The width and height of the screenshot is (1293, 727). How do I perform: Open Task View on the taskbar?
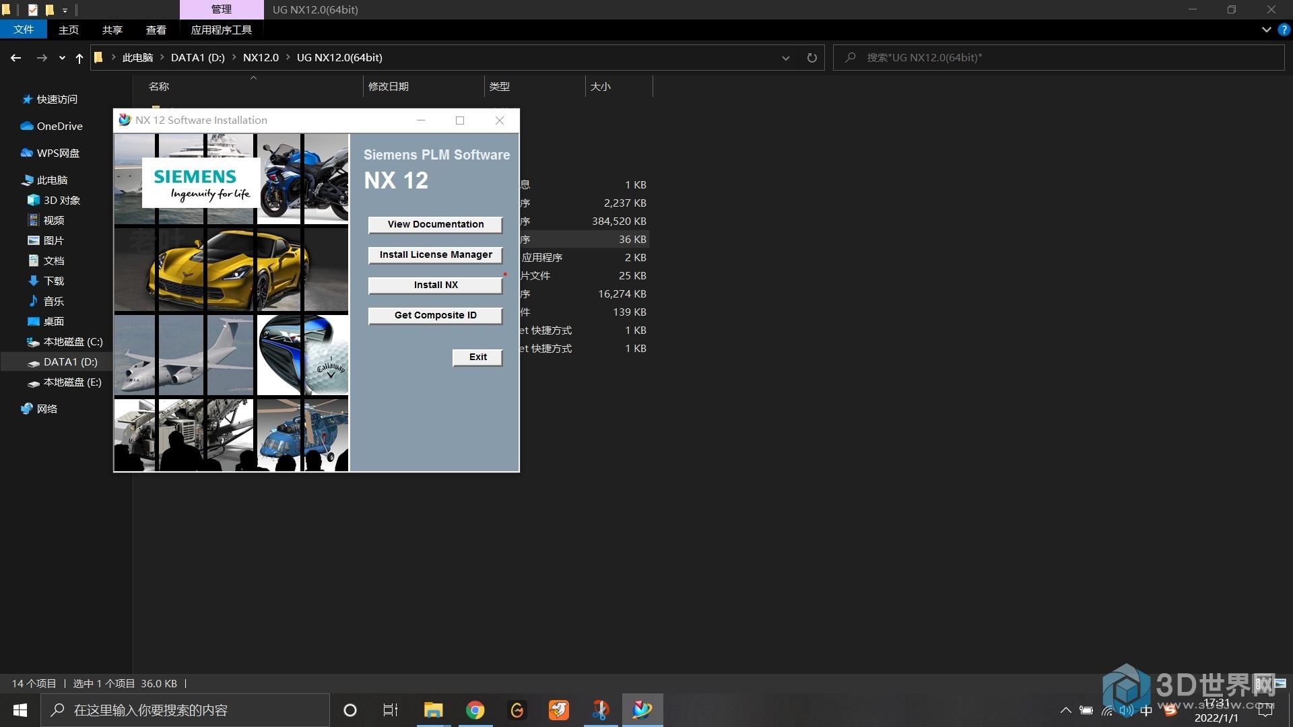point(391,710)
